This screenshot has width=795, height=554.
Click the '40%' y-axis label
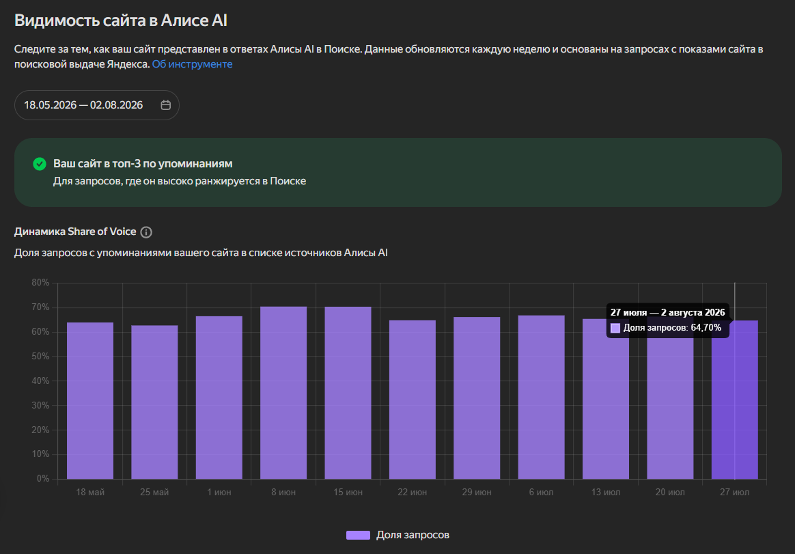click(40, 380)
